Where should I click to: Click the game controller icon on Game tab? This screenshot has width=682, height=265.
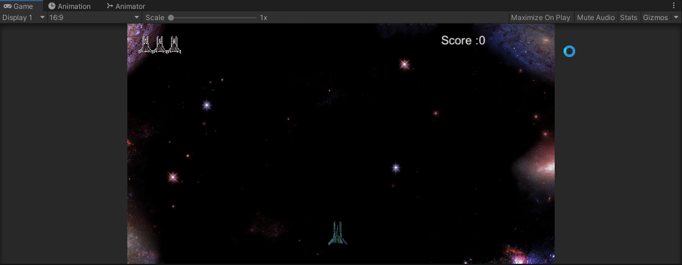click(8, 6)
